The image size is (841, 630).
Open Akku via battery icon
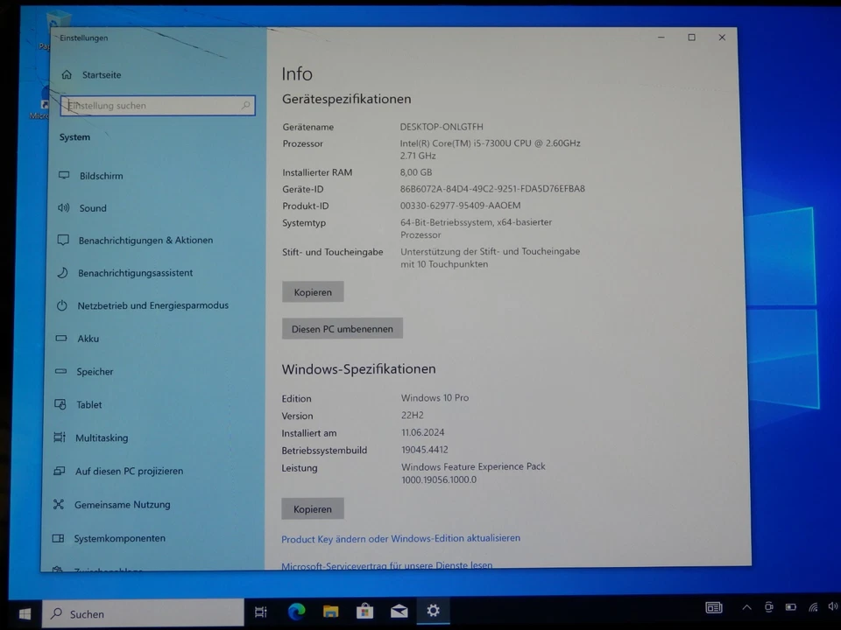click(63, 339)
